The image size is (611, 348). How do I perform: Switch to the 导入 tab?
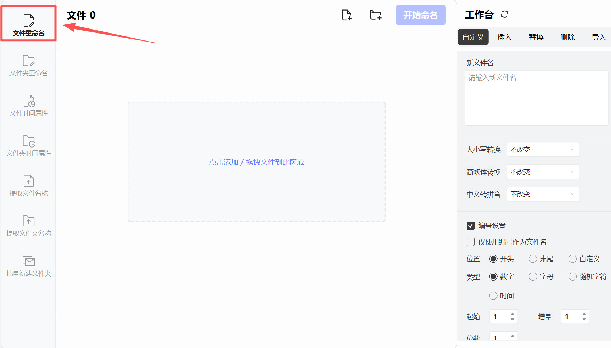[x=599, y=37]
